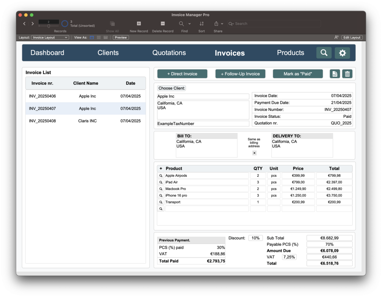Open the Quotations tab

point(169,52)
